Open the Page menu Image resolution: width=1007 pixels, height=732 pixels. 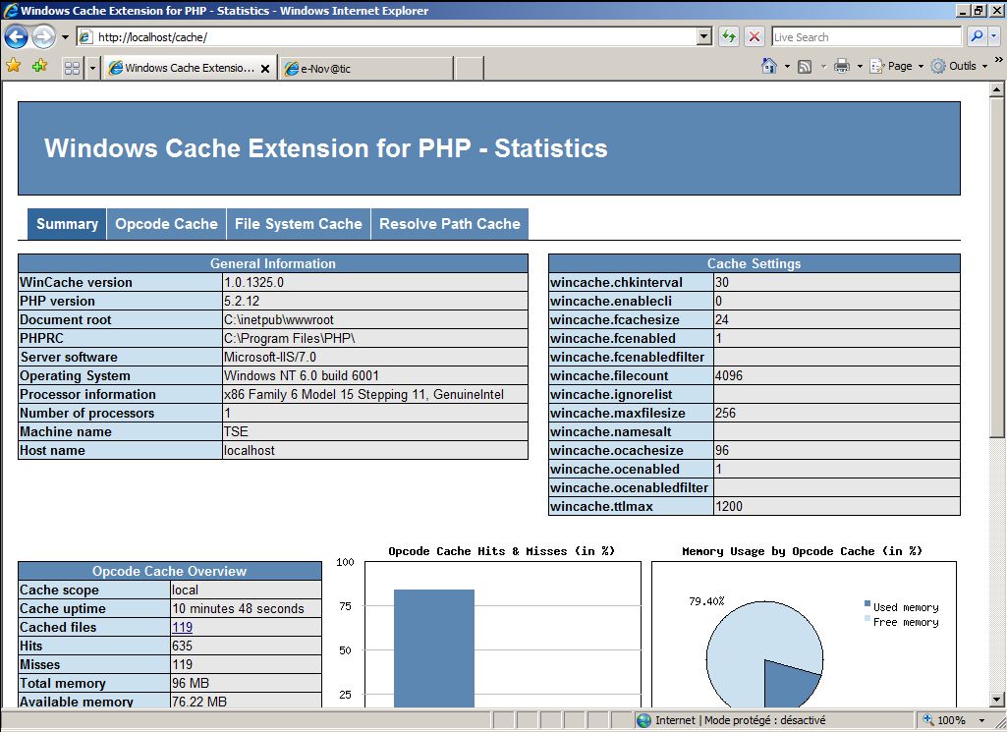pyautogui.click(x=897, y=66)
